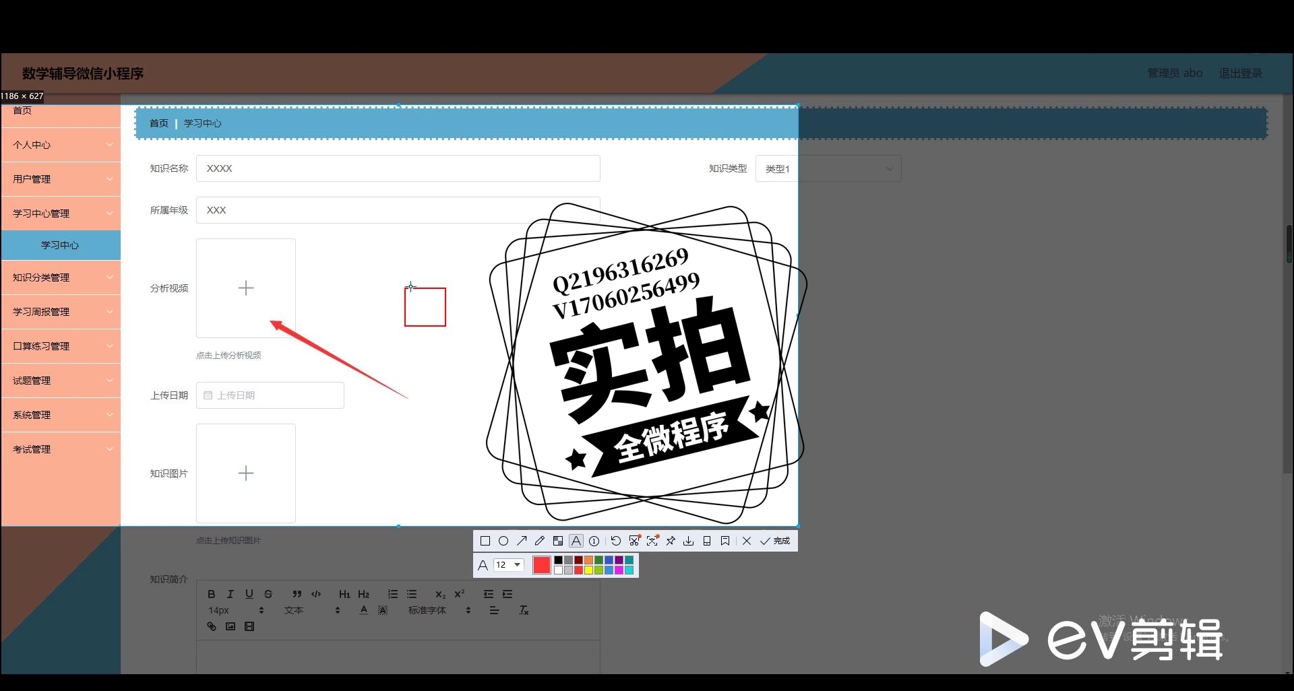This screenshot has height=691, width=1294.
Task: Select the rectangle annotation tool
Action: coord(485,541)
